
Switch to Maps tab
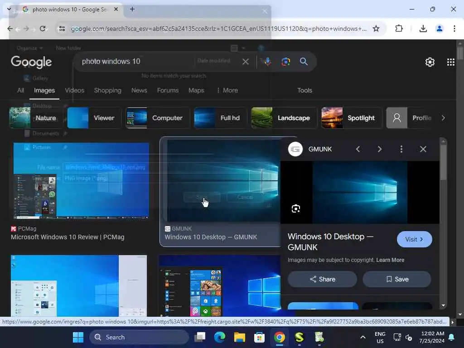[x=196, y=90]
